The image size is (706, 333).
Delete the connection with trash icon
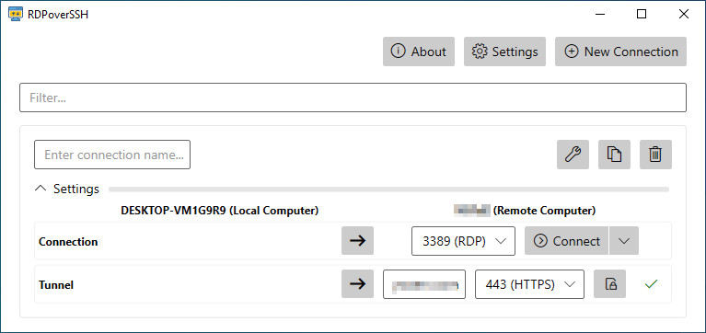(655, 155)
